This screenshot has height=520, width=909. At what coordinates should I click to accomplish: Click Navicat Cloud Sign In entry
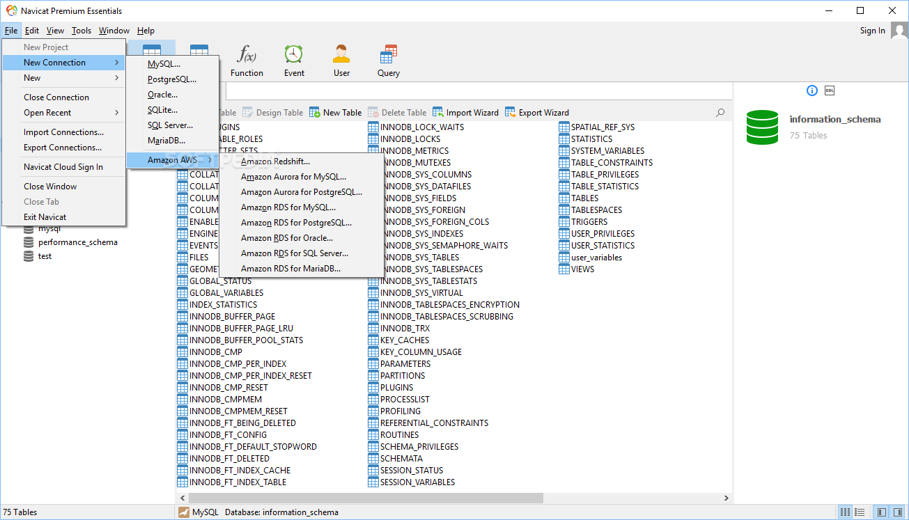(x=63, y=167)
